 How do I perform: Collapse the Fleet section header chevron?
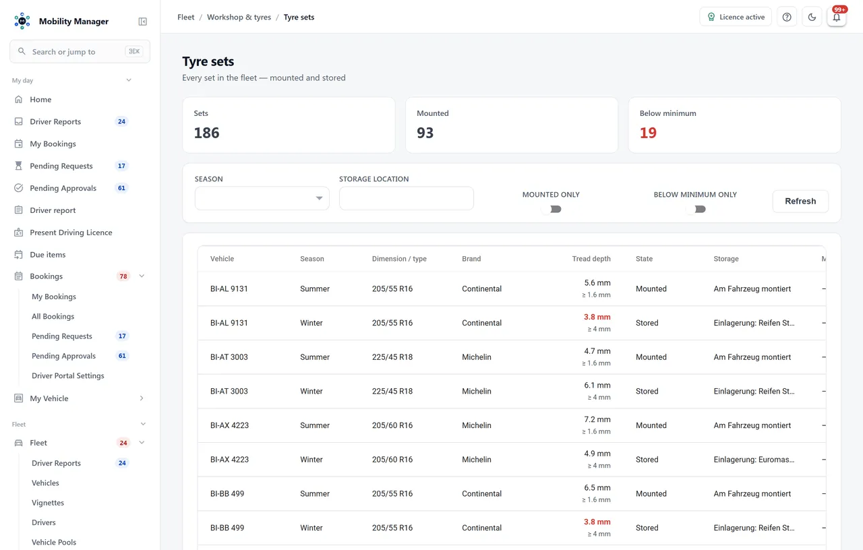[x=143, y=425]
